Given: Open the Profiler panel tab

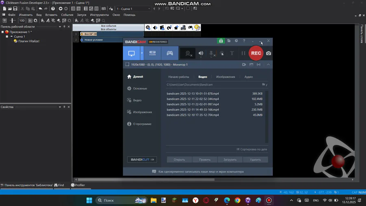Looking at the screenshot, I should [78, 185].
